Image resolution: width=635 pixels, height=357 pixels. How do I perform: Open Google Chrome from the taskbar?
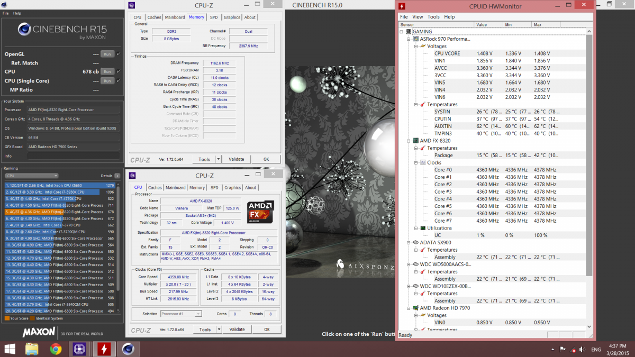point(56,349)
